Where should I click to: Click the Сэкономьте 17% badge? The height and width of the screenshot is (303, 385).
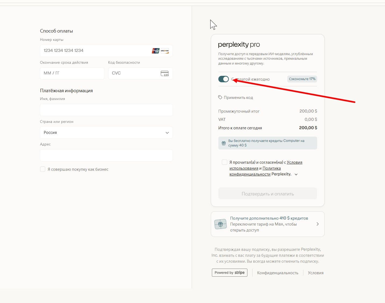302,79
